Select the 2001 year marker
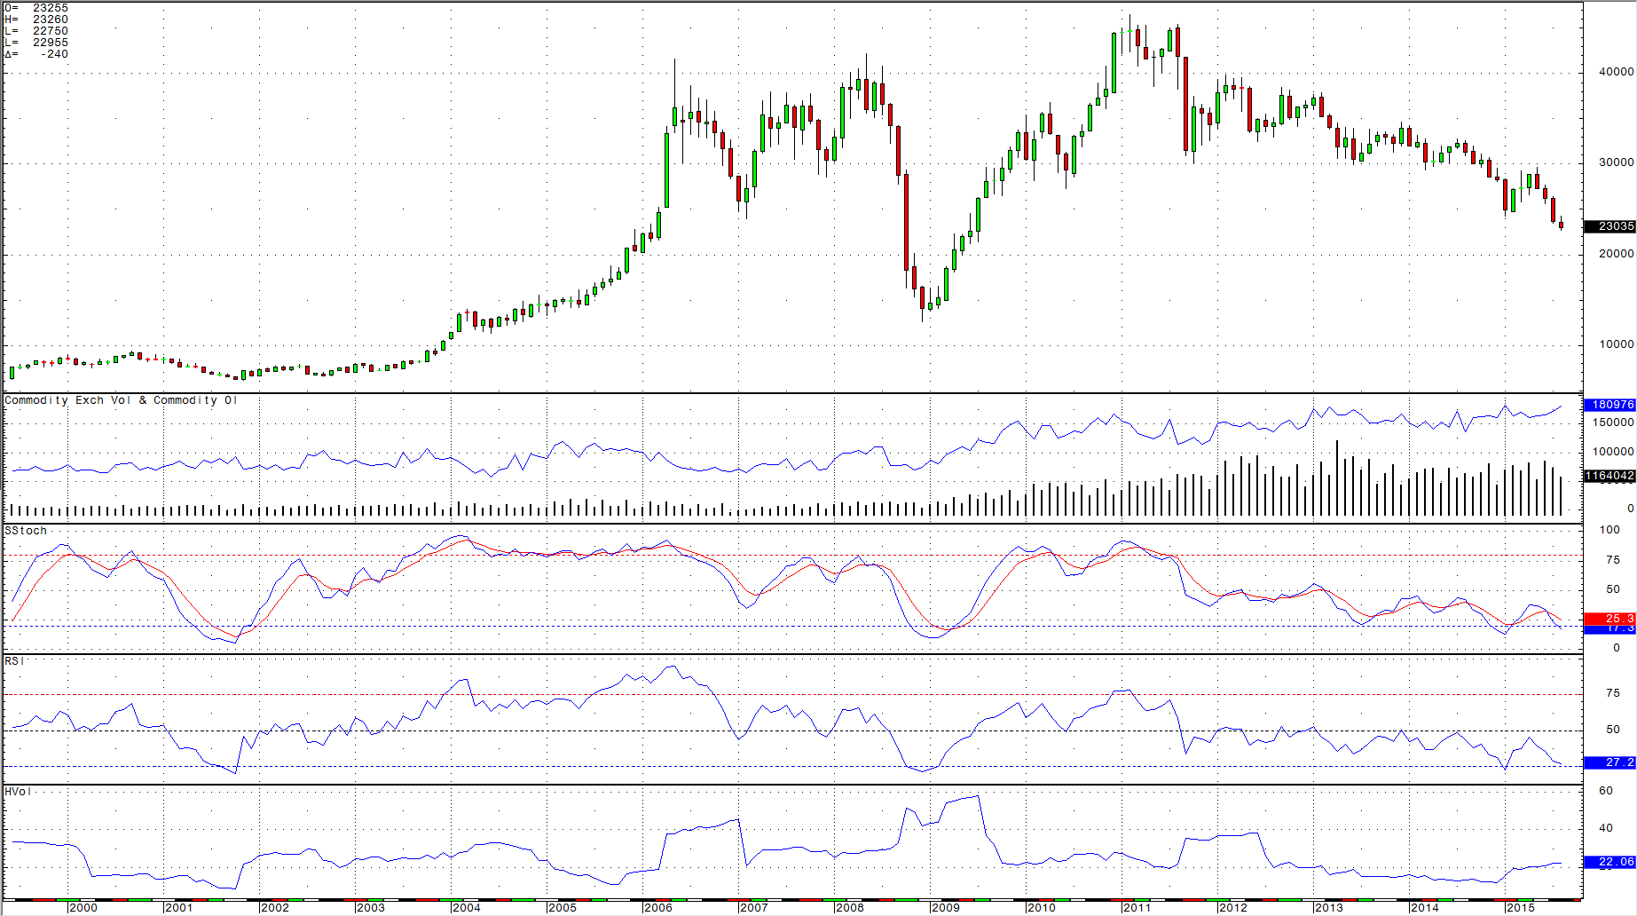Viewport: 1637px width, 916px height. (x=179, y=908)
